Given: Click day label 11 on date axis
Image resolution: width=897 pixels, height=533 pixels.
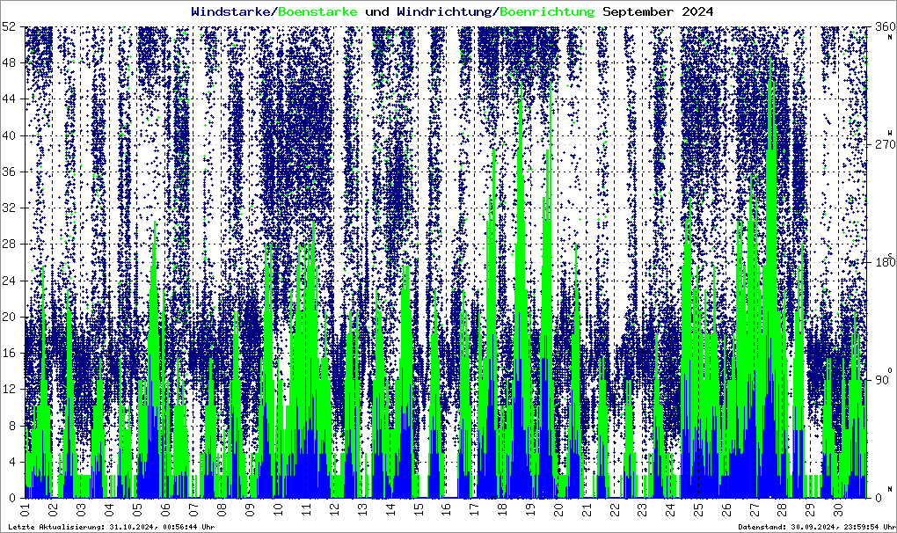Looking at the screenshot, I should (x=305, y=507).
